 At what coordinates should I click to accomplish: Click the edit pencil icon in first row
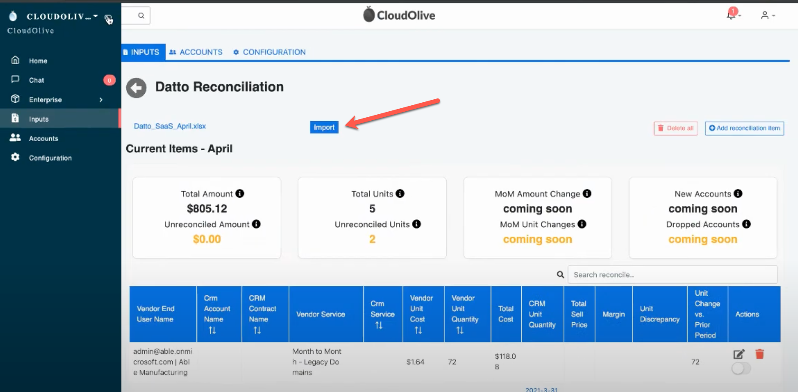(x=739, y=354)
